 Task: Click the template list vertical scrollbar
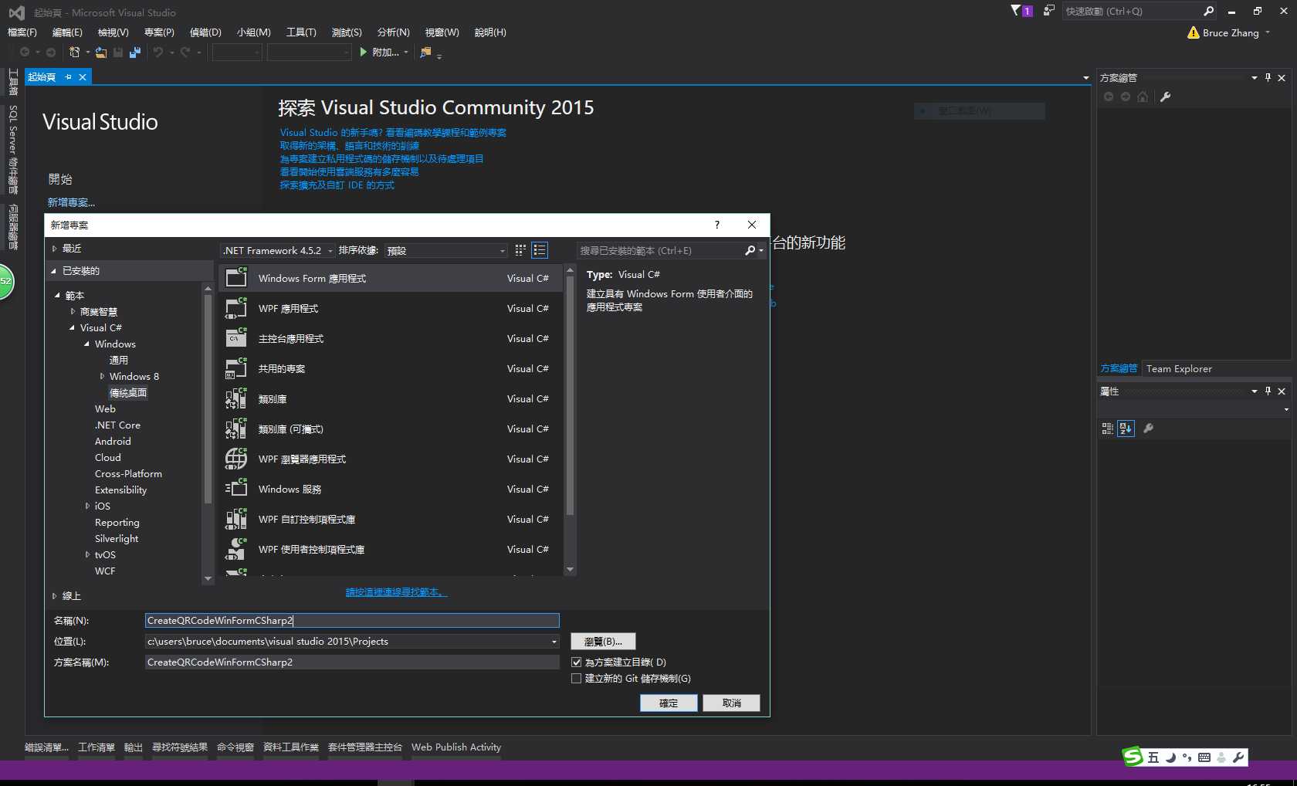click(x=571, y=396)
